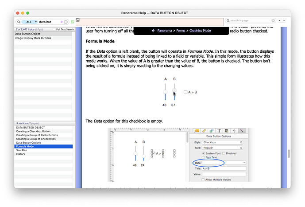Click the 'Formula Mode' heading

click(x=100, y=41)
